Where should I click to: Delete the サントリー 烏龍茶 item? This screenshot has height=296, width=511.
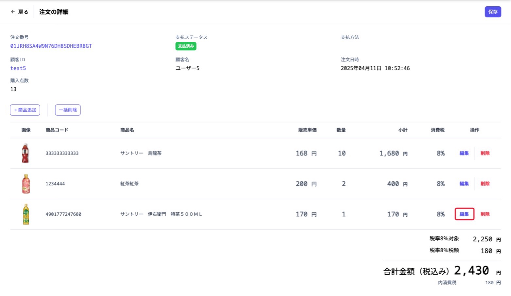(485, 153)
